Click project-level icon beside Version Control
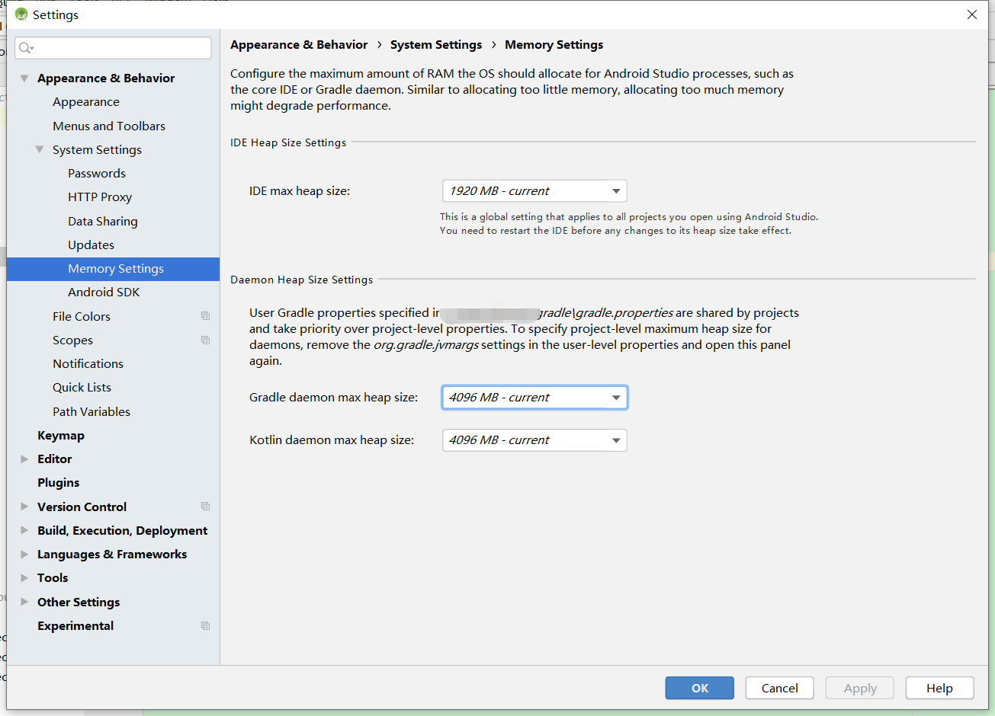 coord(205,507)
